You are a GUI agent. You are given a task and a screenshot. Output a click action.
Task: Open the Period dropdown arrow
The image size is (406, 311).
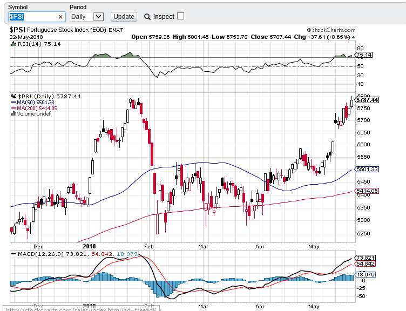pyautogui.click(x=98, y=17)
